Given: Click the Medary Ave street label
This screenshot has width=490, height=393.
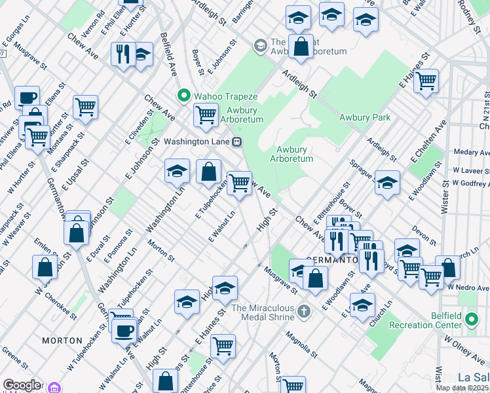Looking at the screenshot, I should pos(472,152).
